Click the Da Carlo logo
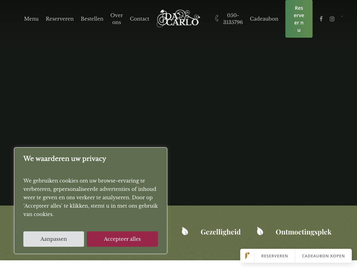Screen dimensions: 357x268 [x=178, y=19]
